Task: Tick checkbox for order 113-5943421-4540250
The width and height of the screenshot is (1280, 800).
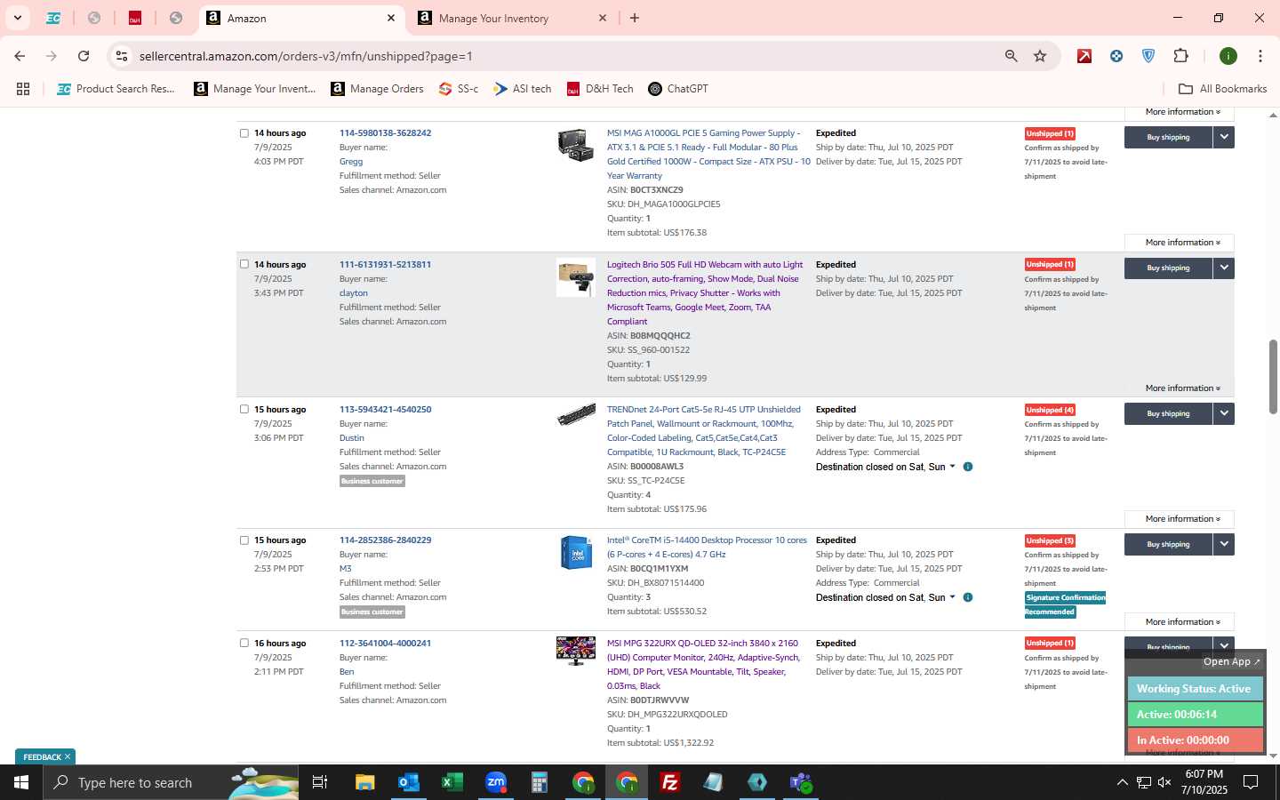Action: click(244, 410)
